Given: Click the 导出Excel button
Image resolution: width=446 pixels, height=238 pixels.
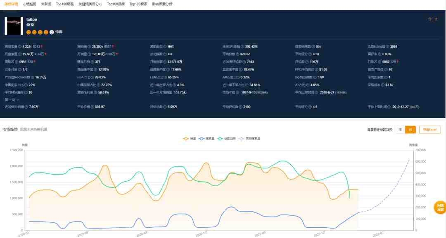Looking at the screenshot, I should coord(429,130).
